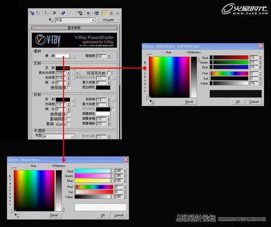Click the white 漫射 color swatch
This screenshot has width=271, height=227.
pyautogui.click(x=63, y=56)
